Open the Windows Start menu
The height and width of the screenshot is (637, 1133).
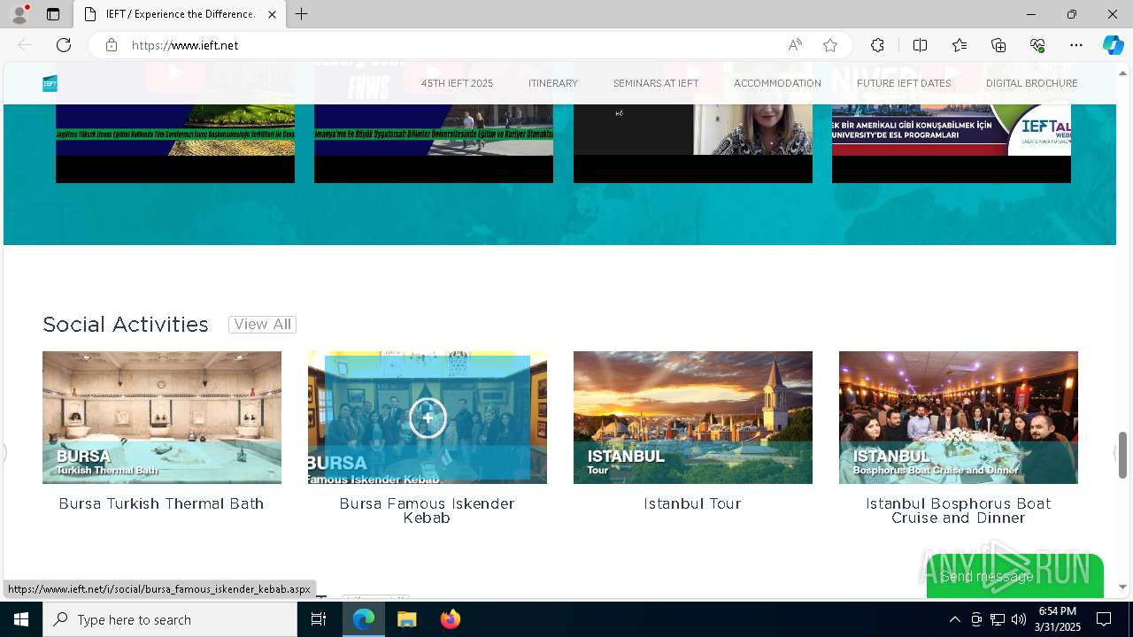21,619
